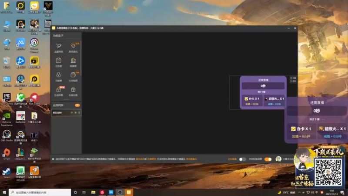Open the second orange link in the bottom hint
Image resolution: width=348 pixels, height=196 pixels.
tap(151, 159)
